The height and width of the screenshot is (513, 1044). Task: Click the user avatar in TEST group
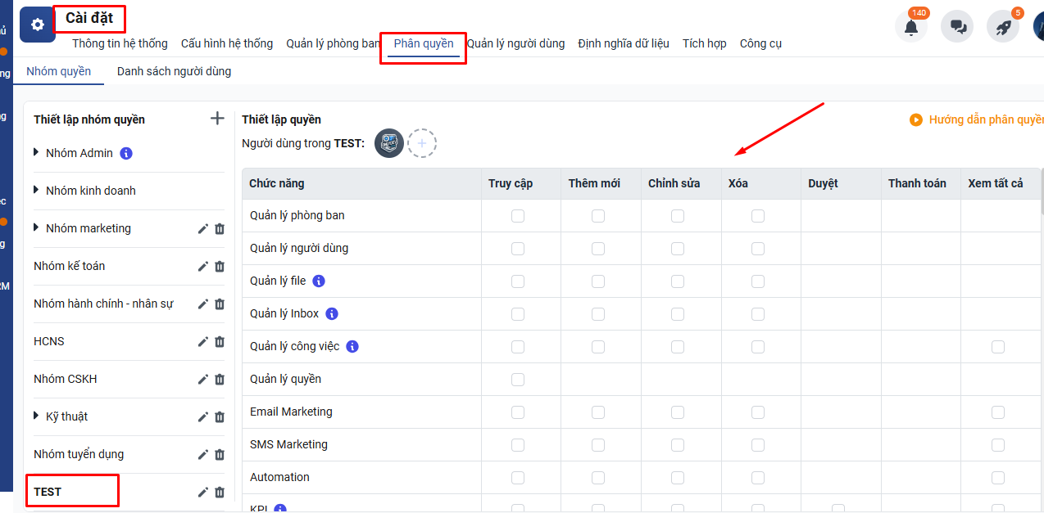389,143
